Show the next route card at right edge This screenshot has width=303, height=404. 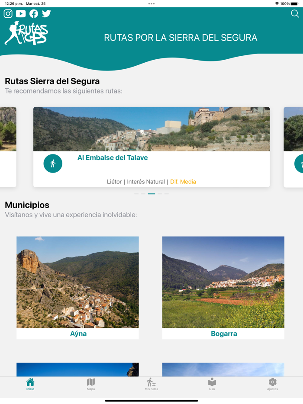coord(293,147)
